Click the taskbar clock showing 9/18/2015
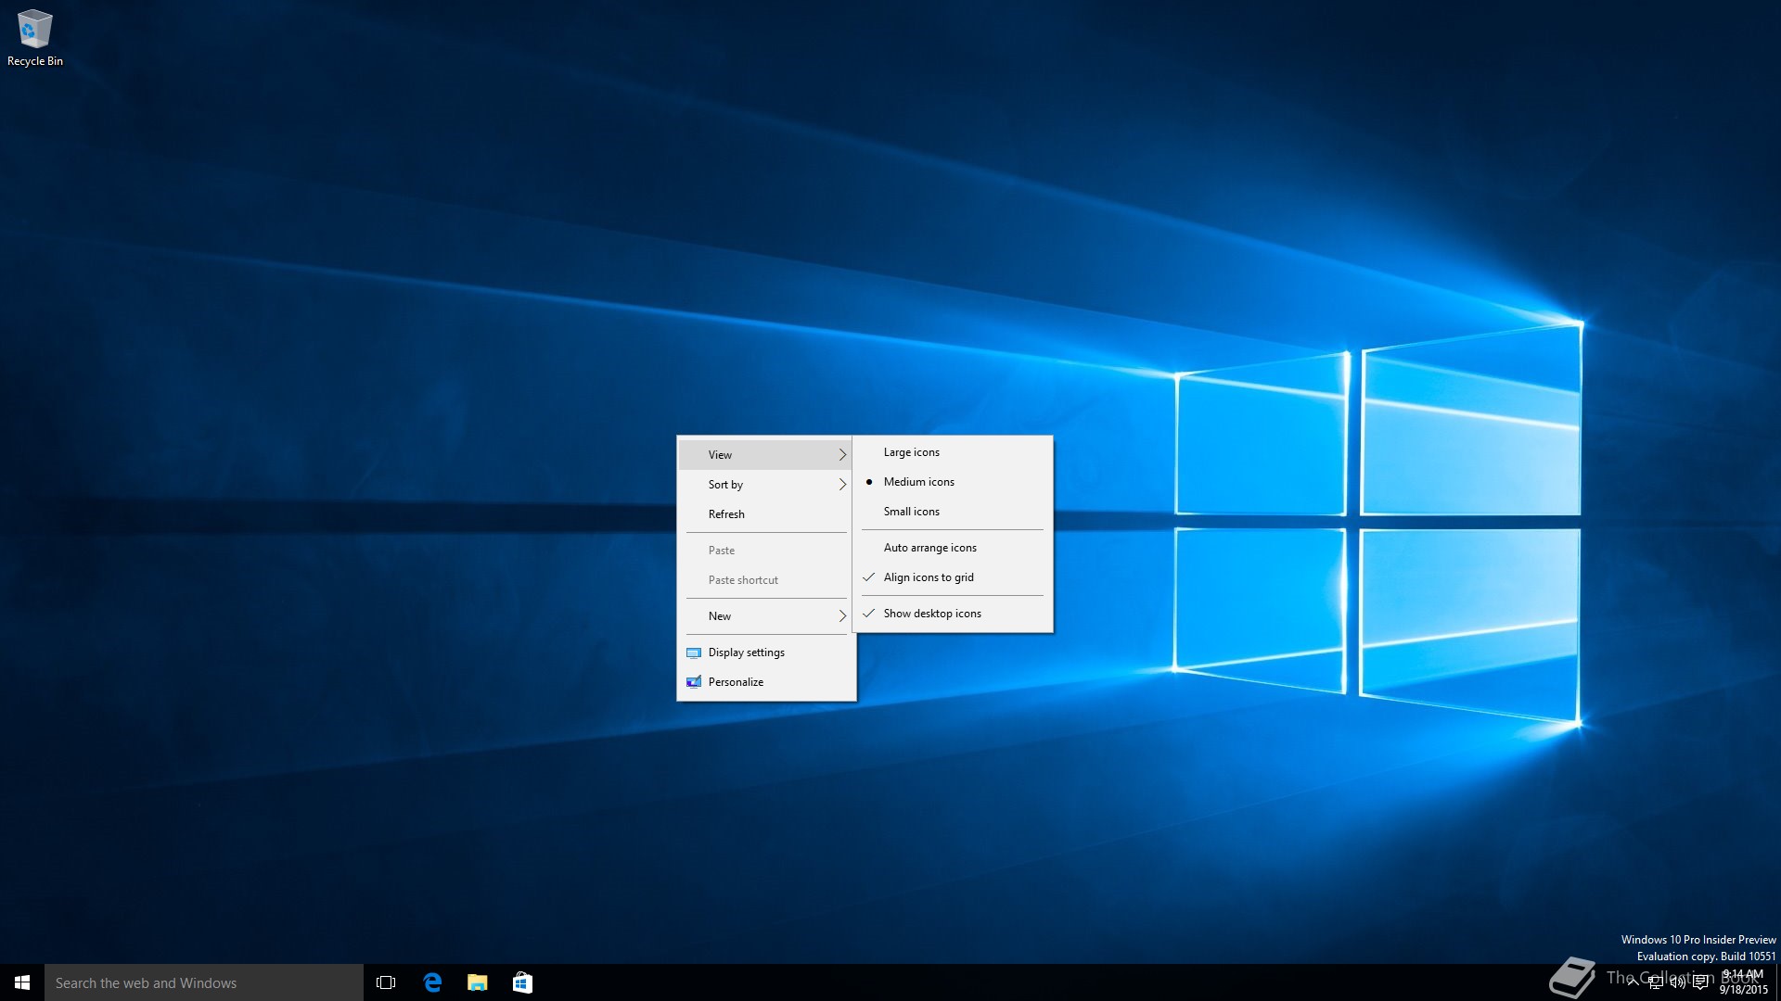 coord(1744,982)
